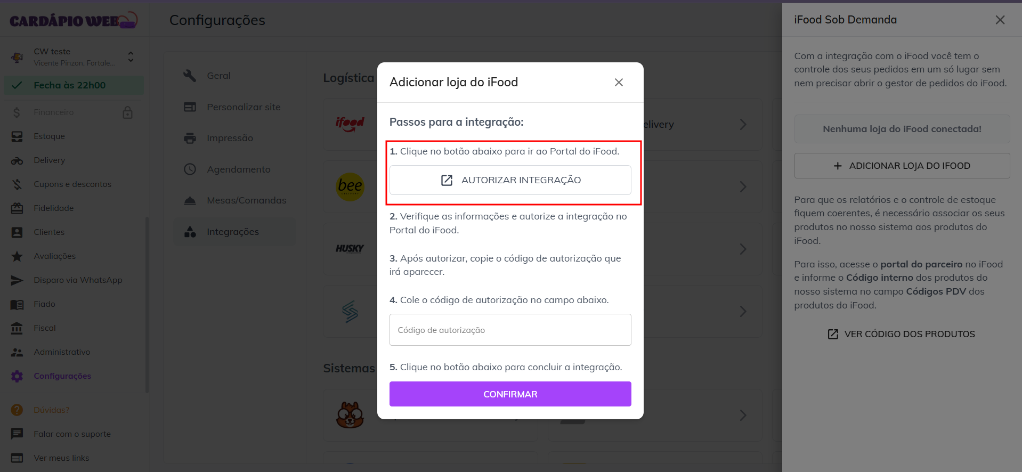Open the Integrações settings tab
This screenshot has width=1022, height=472.
tap(233, 232)
